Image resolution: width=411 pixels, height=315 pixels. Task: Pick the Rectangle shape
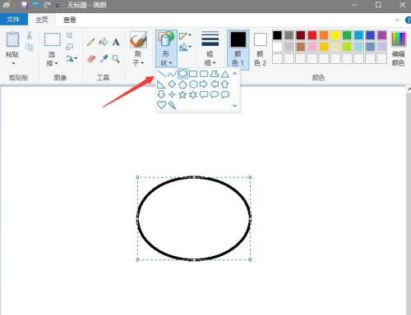[x=193, y=74]
